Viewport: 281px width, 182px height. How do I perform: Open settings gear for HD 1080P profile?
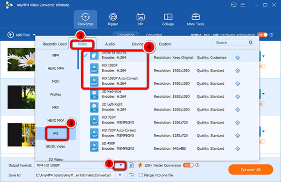[x=237, y=71]
